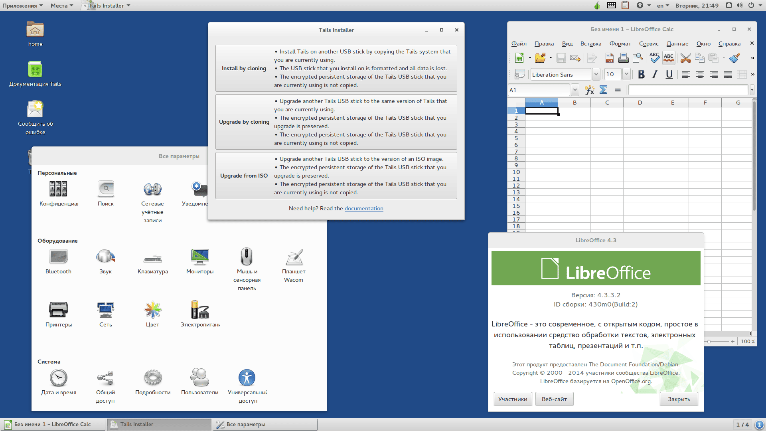The width and height of the screenshot is (766, 431).
Task: Click Upgrade by cloning button
Action: 336,122
